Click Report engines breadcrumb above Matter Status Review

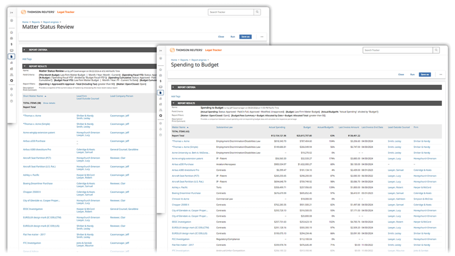[x=52, y=22]
